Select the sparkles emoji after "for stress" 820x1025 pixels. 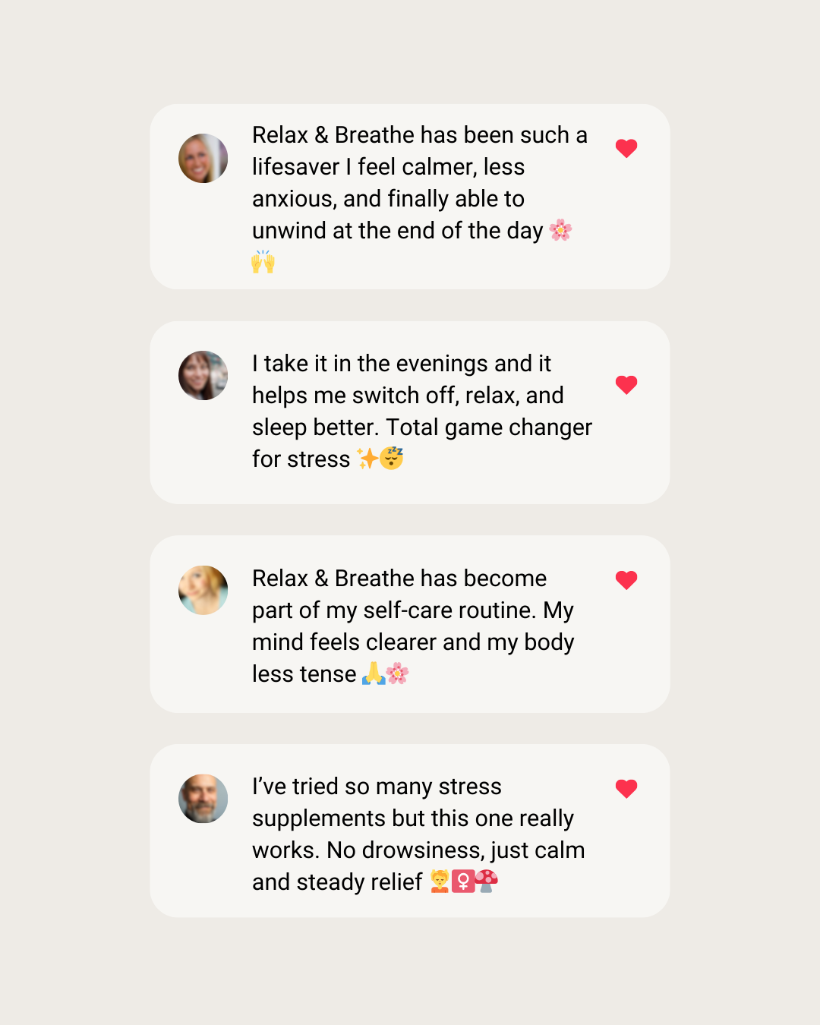367,459
